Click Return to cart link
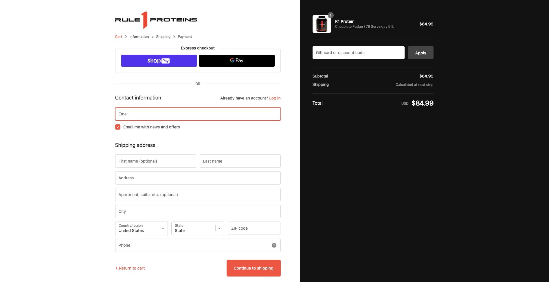 (130, 268)
